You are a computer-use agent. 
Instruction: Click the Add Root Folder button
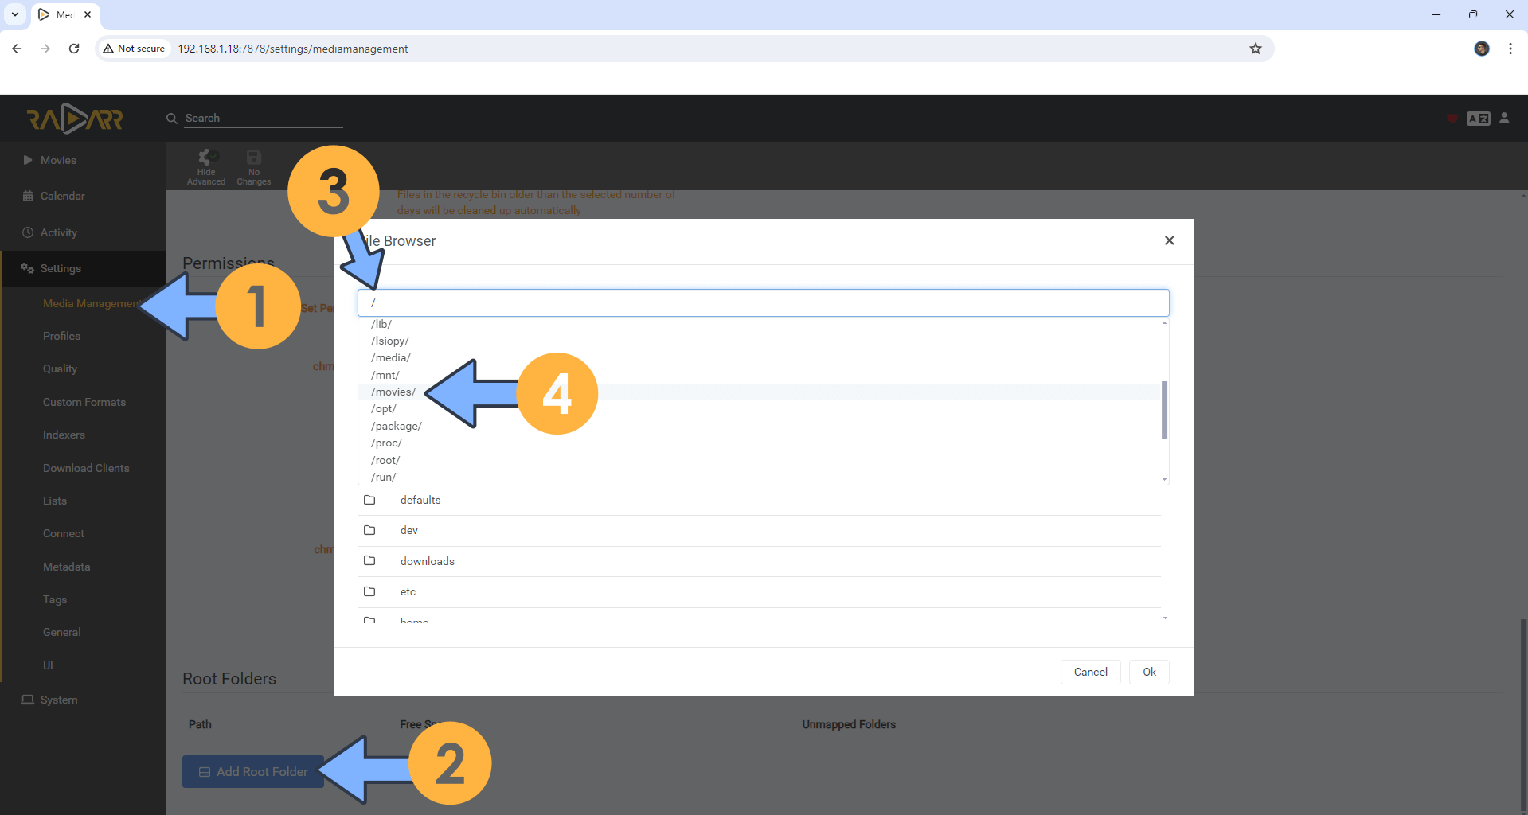point(252,771)
